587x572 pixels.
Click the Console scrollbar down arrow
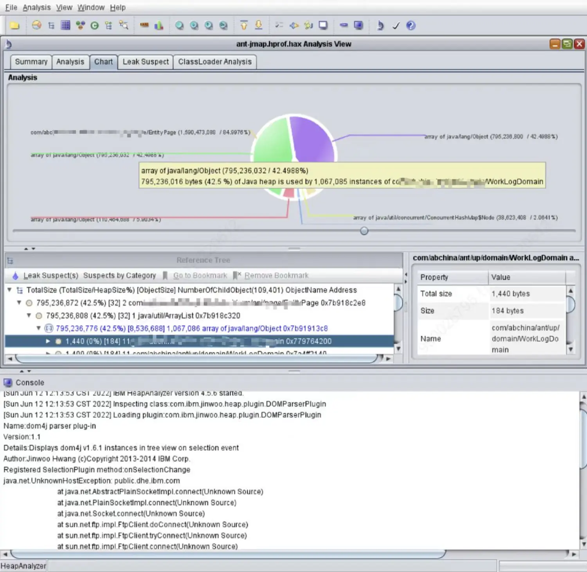click(583, 544)
